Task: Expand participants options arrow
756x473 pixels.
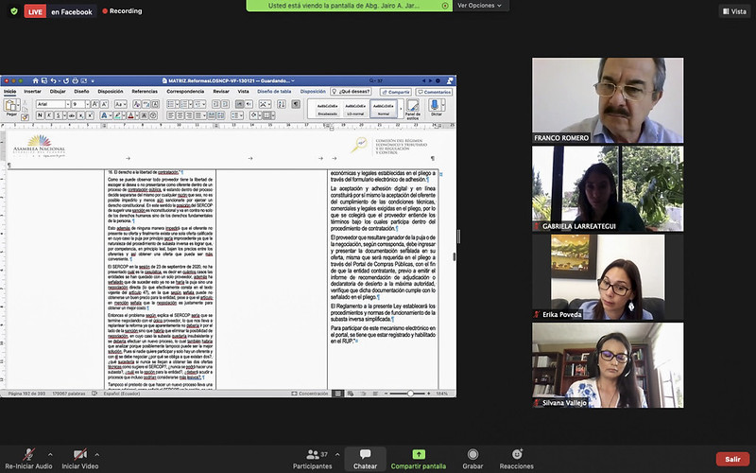Action: tap(337, 454)
